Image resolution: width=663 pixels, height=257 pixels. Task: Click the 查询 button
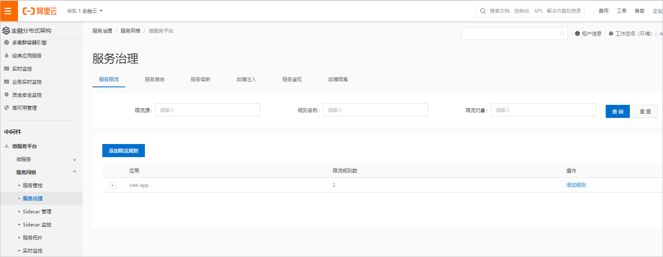(618, 111)
